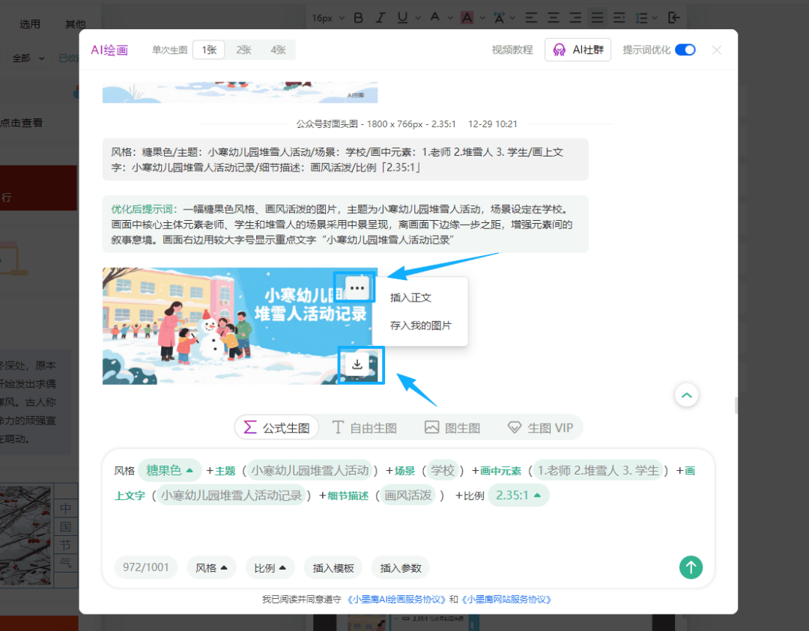
Task: Click the 学校 scene input field
Action: 443,470
